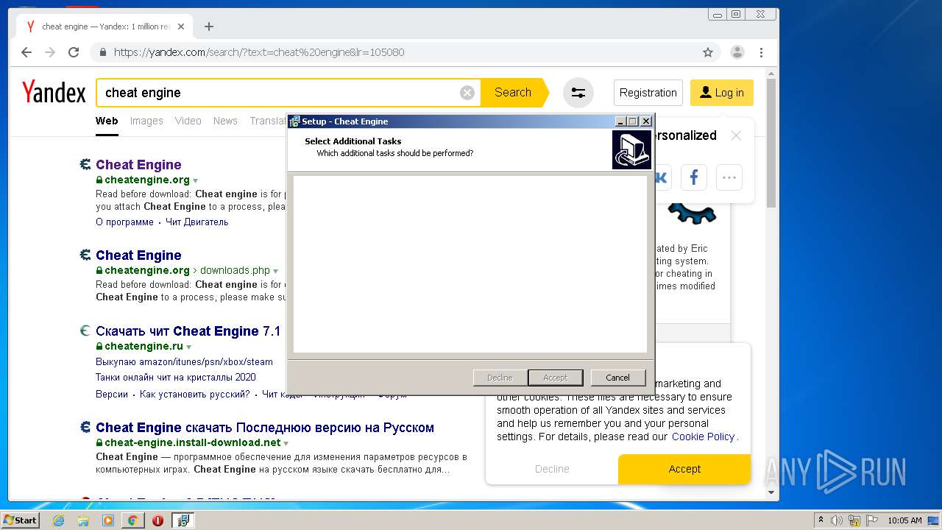942x530 pixels.
Task: Click the Yandex Search button
Action: [513, 93]
